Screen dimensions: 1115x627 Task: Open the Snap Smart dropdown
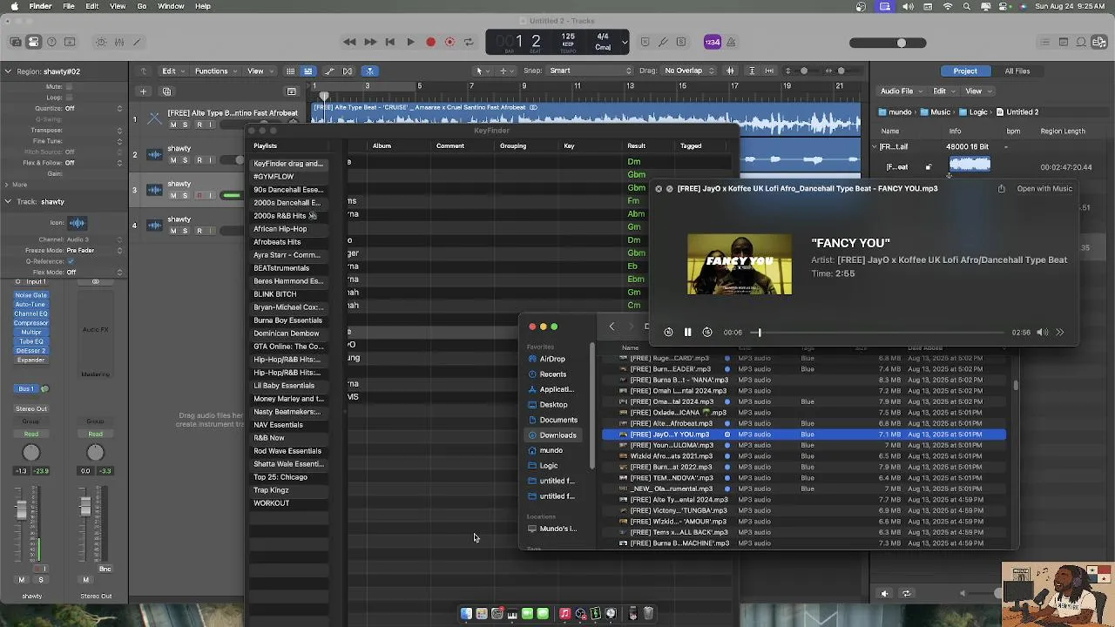pos(590,71)
